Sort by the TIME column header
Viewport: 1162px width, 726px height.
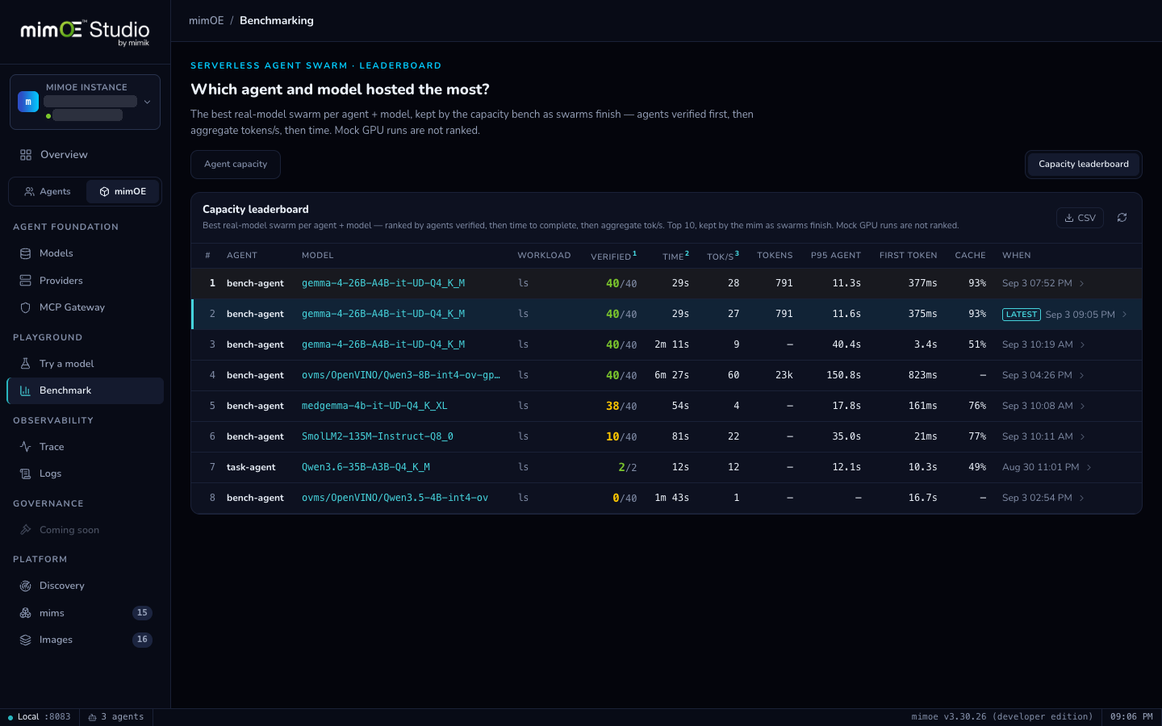tap(676, 256)
